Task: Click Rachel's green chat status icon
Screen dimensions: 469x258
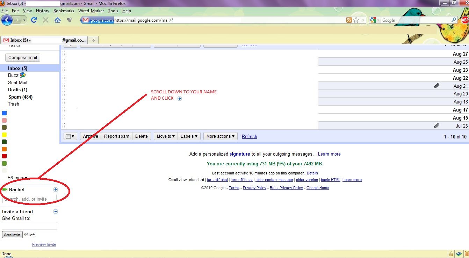Action: click(5, 189)
